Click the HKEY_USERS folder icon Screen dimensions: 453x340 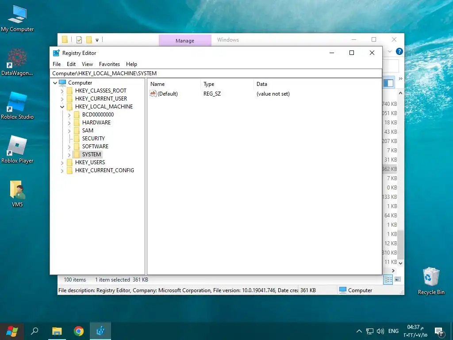click(69, 162)
